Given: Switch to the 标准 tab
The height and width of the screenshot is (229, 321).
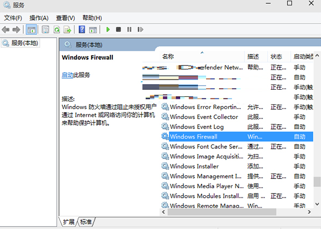Looking at the screenshot, I should (x=86, y=221).
